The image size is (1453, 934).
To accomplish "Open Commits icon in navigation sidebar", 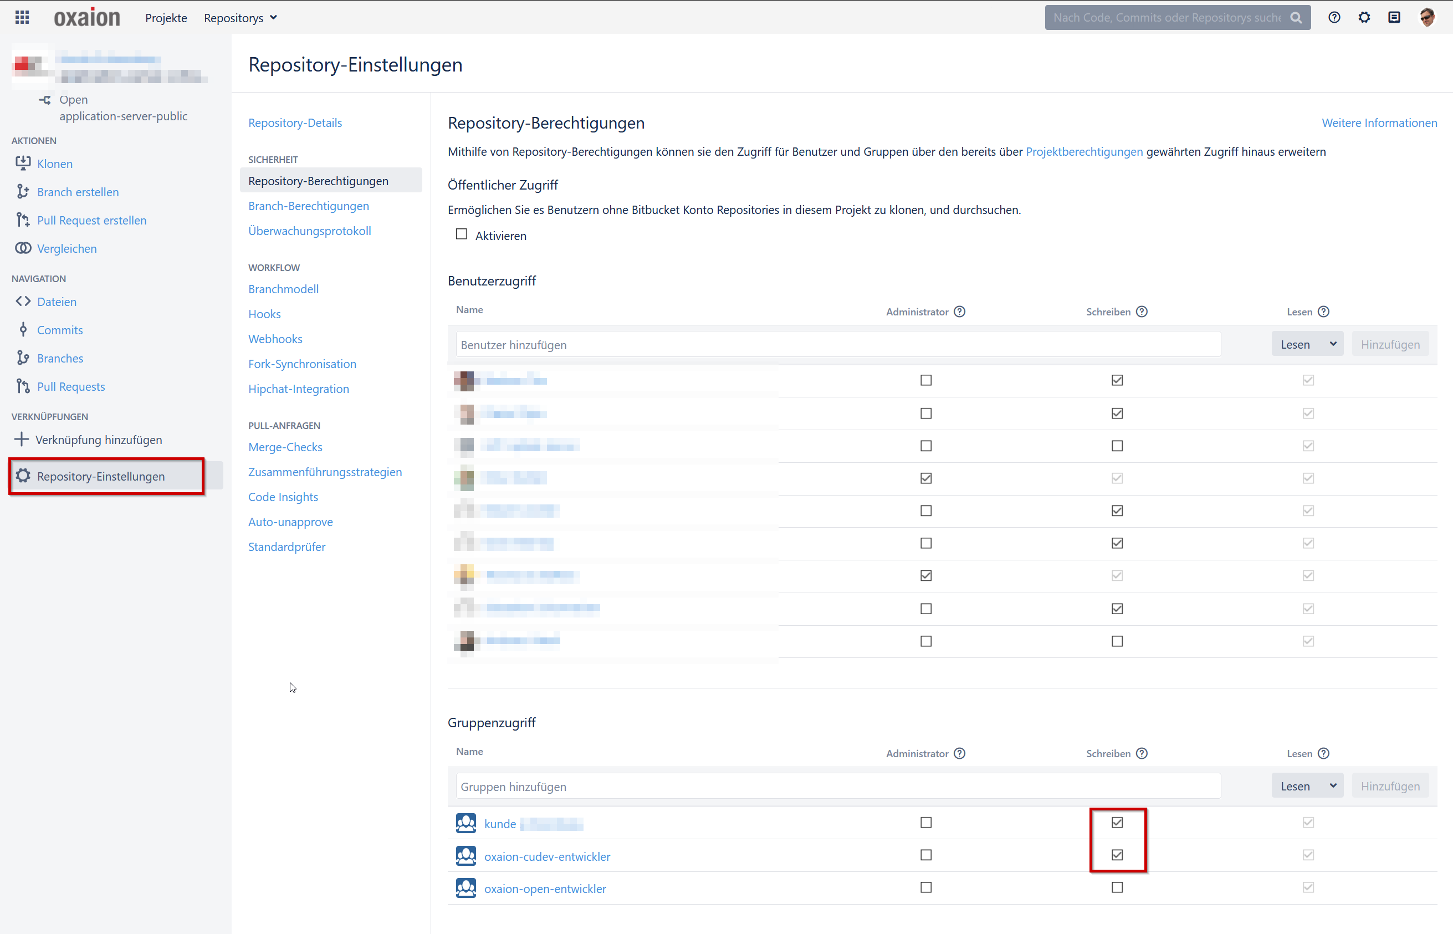I will (x=23, y=329).
